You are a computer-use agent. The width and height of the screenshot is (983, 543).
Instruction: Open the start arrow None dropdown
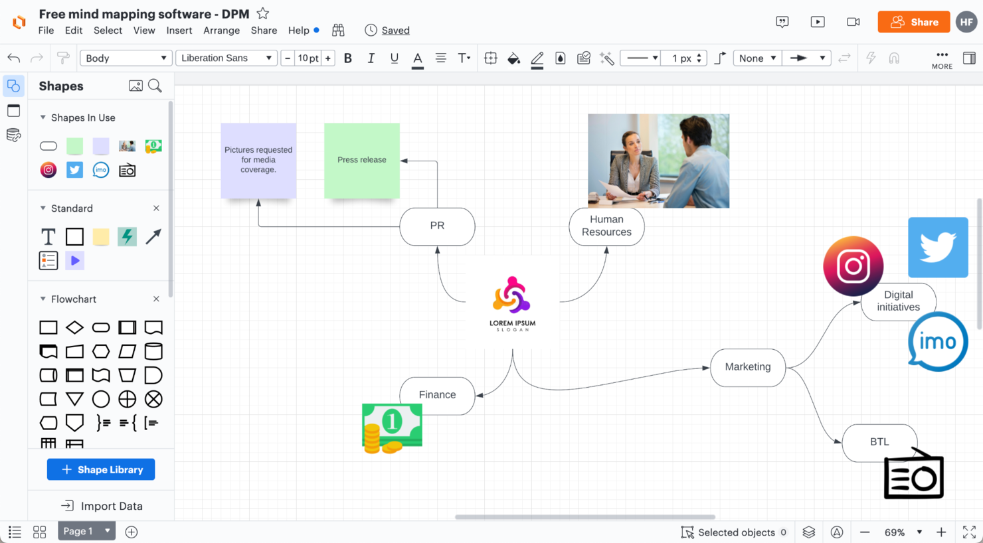tap(757, 58)
